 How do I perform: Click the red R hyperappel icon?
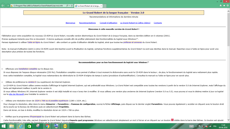[172, 120]
